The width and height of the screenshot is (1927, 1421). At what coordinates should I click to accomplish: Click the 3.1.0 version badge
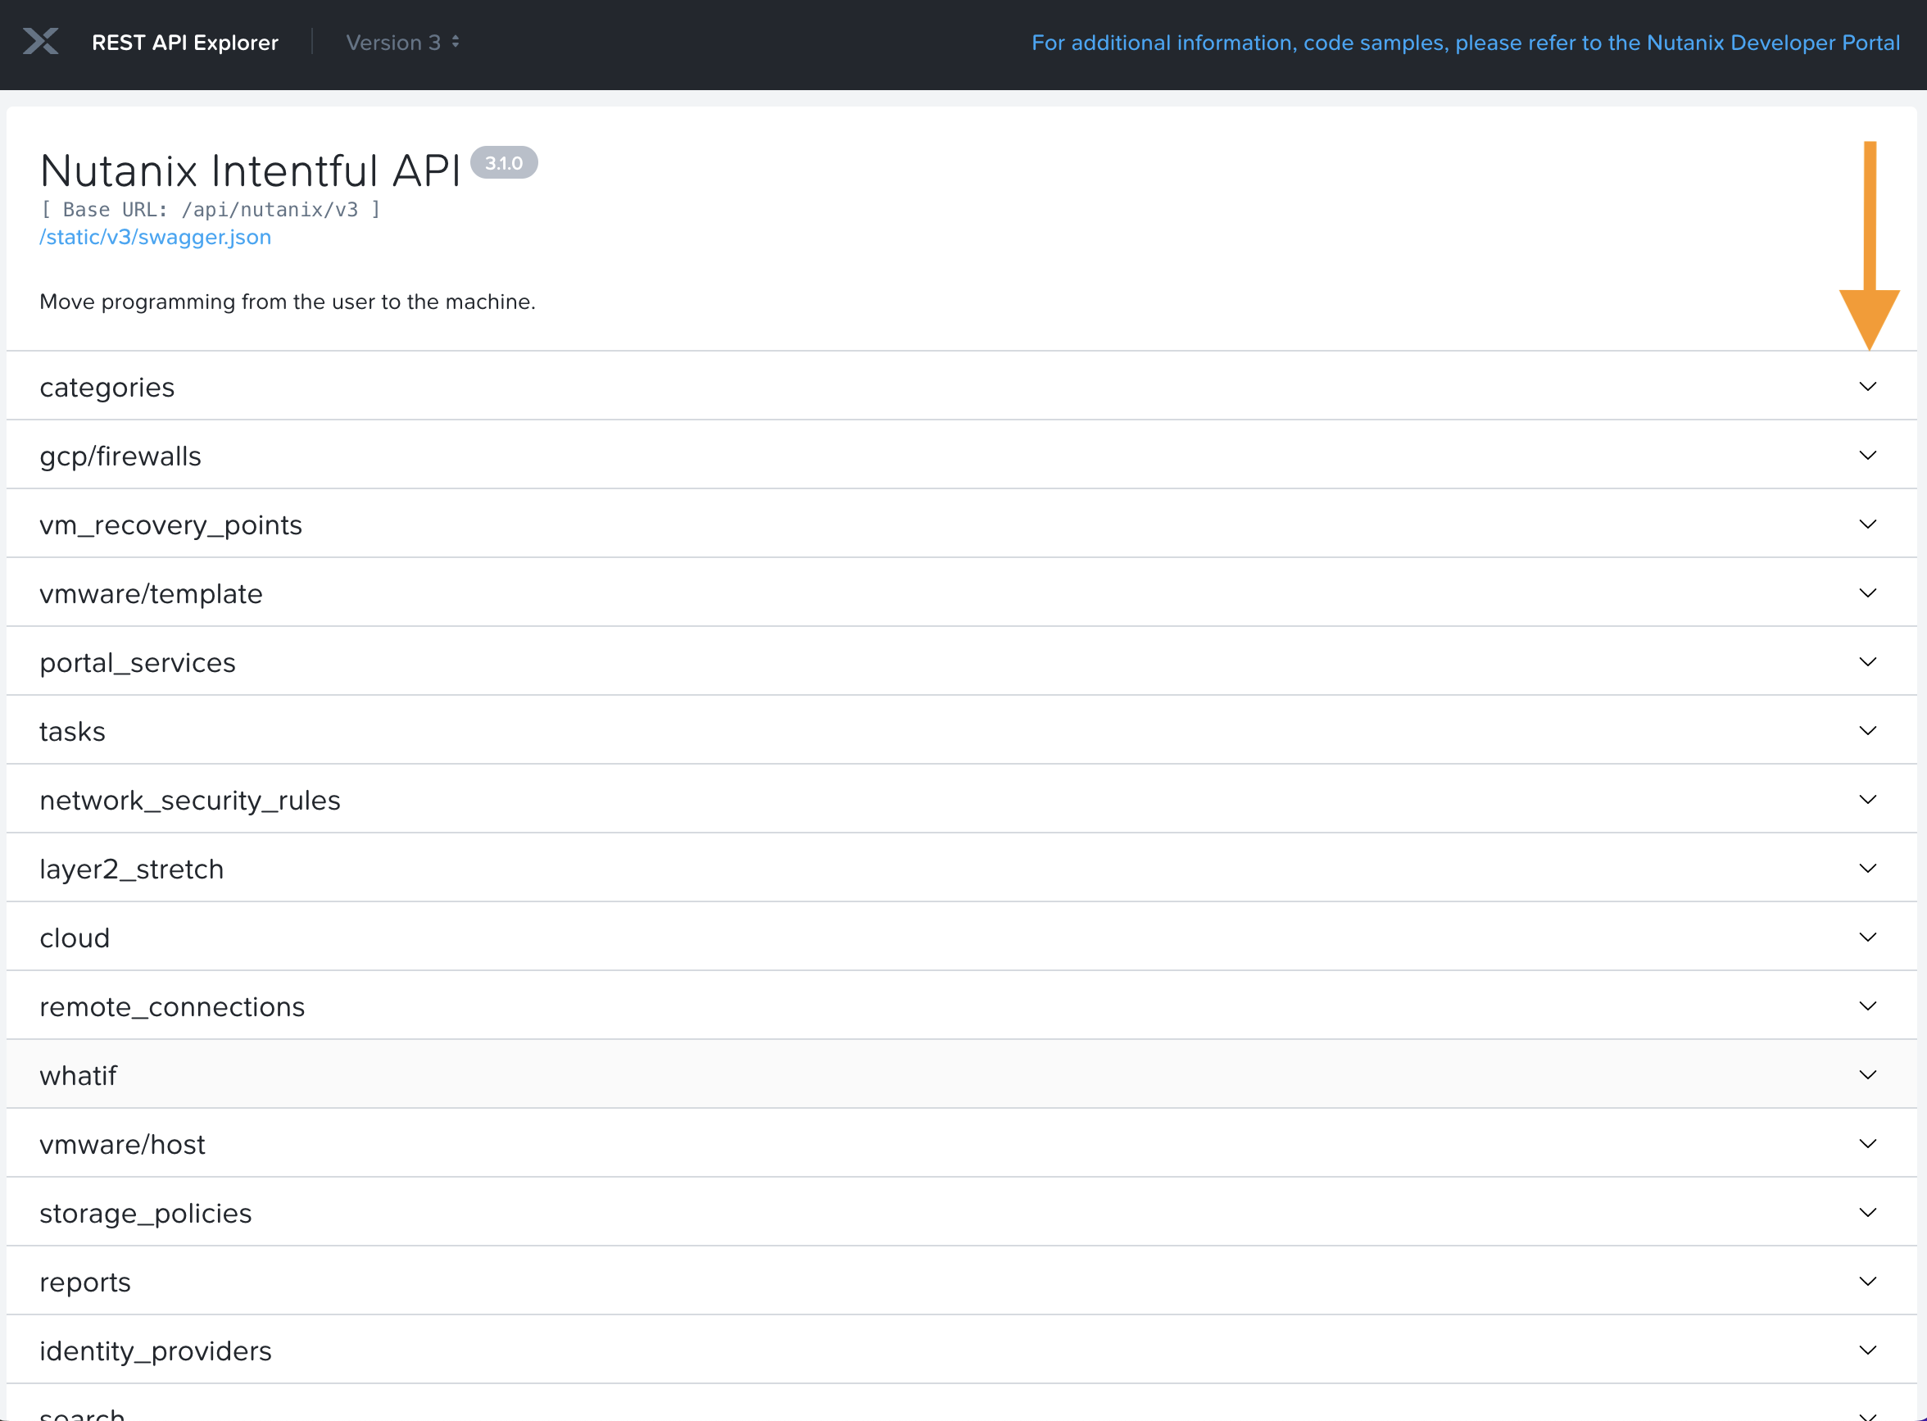pyautogui.click(x=504, y=162)
